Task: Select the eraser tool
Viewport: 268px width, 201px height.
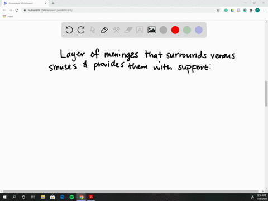Action: coord(128,30)
